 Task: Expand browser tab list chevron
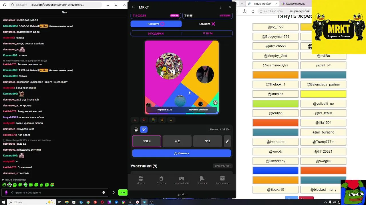(242, 4)
